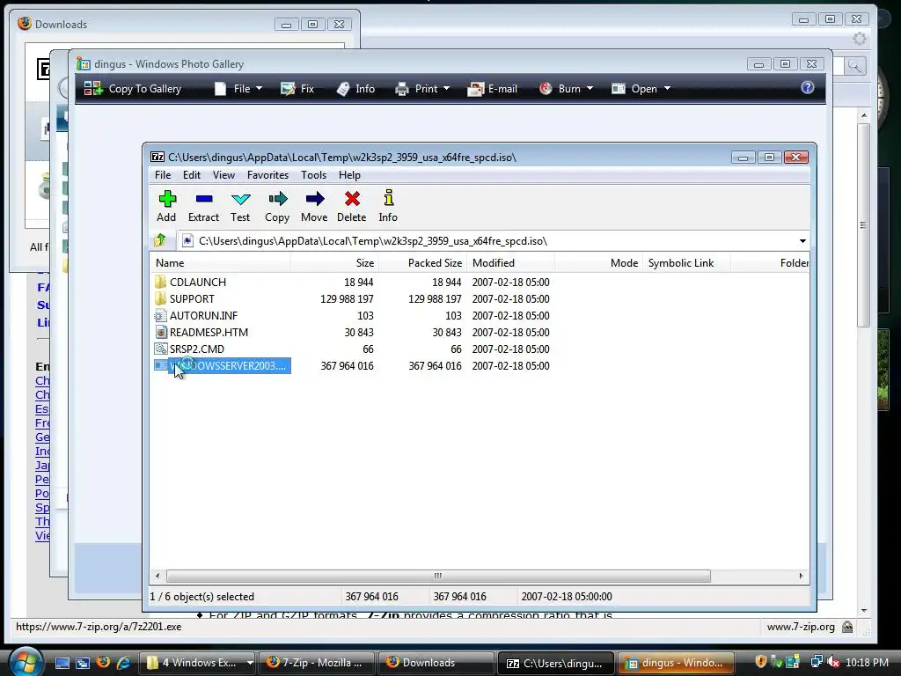Click the 7-Zip horizontal scrollbar thumb
Image resolution: width=901 pixels, height=676 pixels.
click(438, 576)
